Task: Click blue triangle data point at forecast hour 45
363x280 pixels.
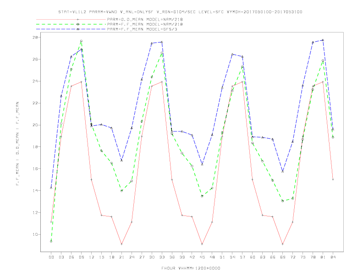Action: (202, 165)
